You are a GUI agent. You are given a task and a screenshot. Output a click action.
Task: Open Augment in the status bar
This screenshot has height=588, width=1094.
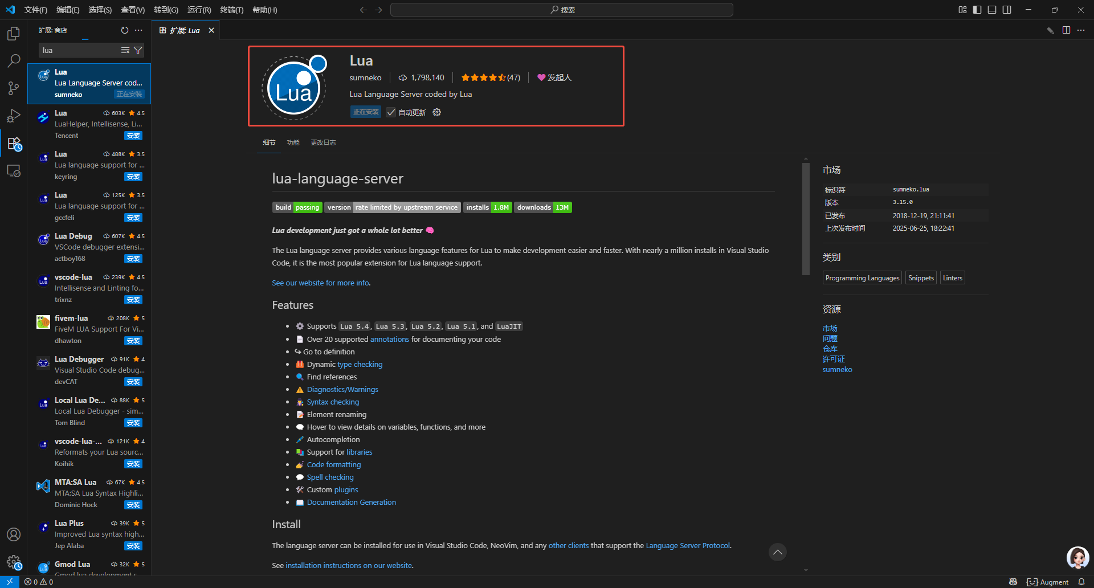(1047, 582)
